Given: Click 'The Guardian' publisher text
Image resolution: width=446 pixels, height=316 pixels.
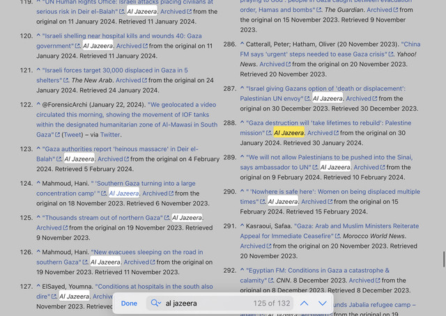Looking at the screenshot, I should tap(344, 10).
